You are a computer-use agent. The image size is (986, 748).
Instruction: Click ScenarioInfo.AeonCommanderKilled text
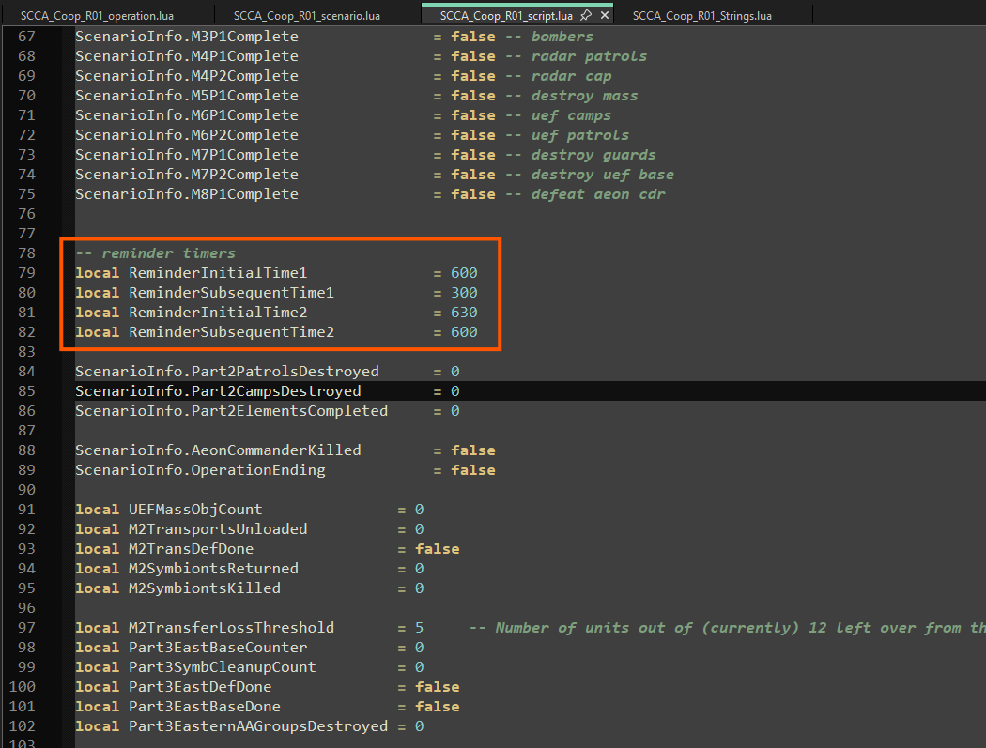(x=218, y=450)
